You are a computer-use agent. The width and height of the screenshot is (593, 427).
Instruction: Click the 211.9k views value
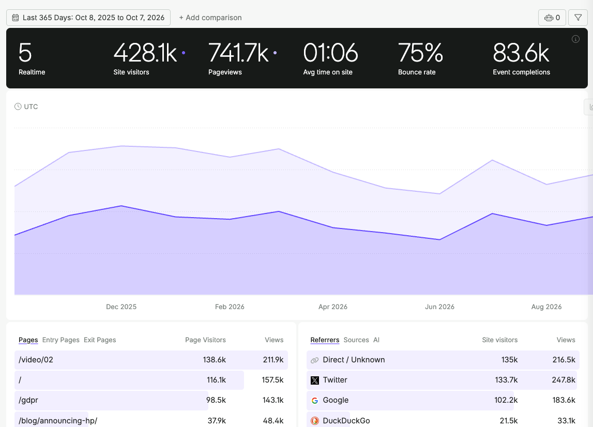[x=273, y=360]
